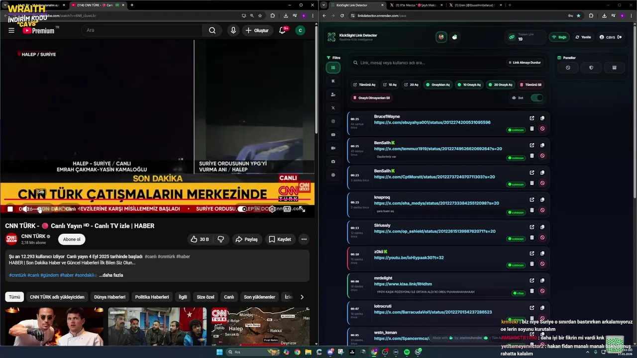Click Onaylı Olmayanları Sil button
Image resolution: width=637 pixels, height=358 pixels.
point(372,98)
